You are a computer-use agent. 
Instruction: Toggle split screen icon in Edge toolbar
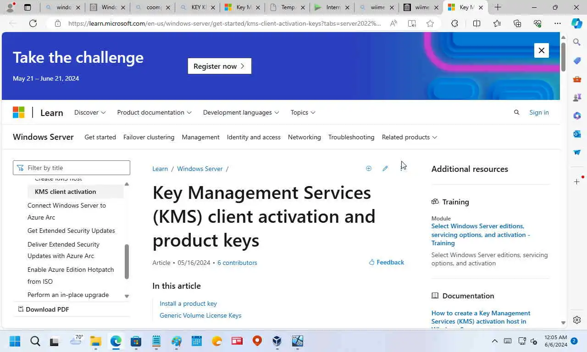(476, 23)
